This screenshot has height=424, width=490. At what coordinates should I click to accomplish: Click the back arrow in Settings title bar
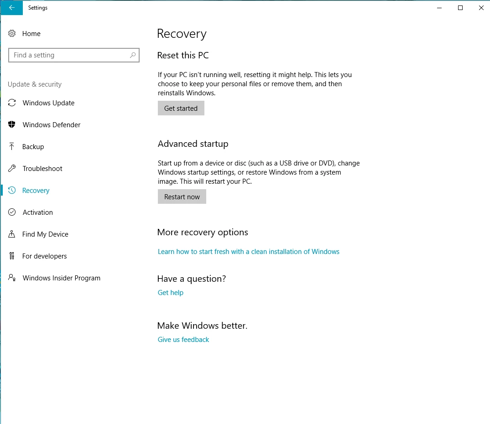(11, 7)
